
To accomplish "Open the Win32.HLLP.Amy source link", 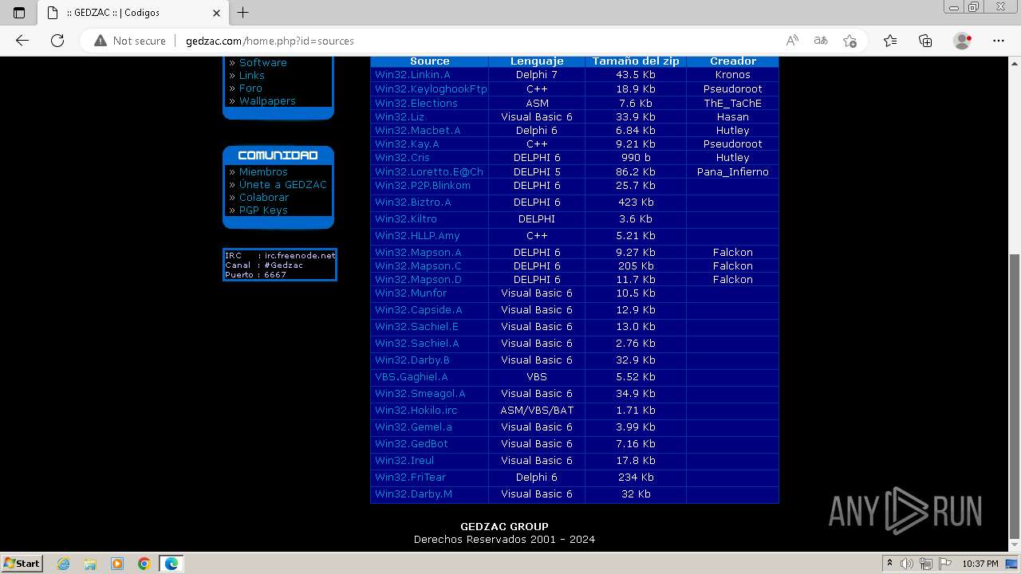I will pyautogui.click(x=417, y=235).
